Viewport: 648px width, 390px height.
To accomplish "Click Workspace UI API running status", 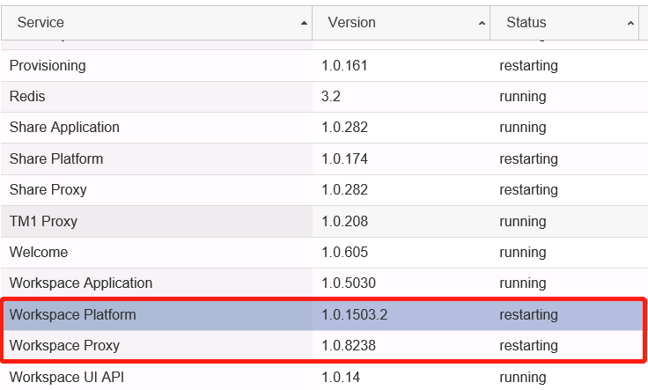I will 523,378.
